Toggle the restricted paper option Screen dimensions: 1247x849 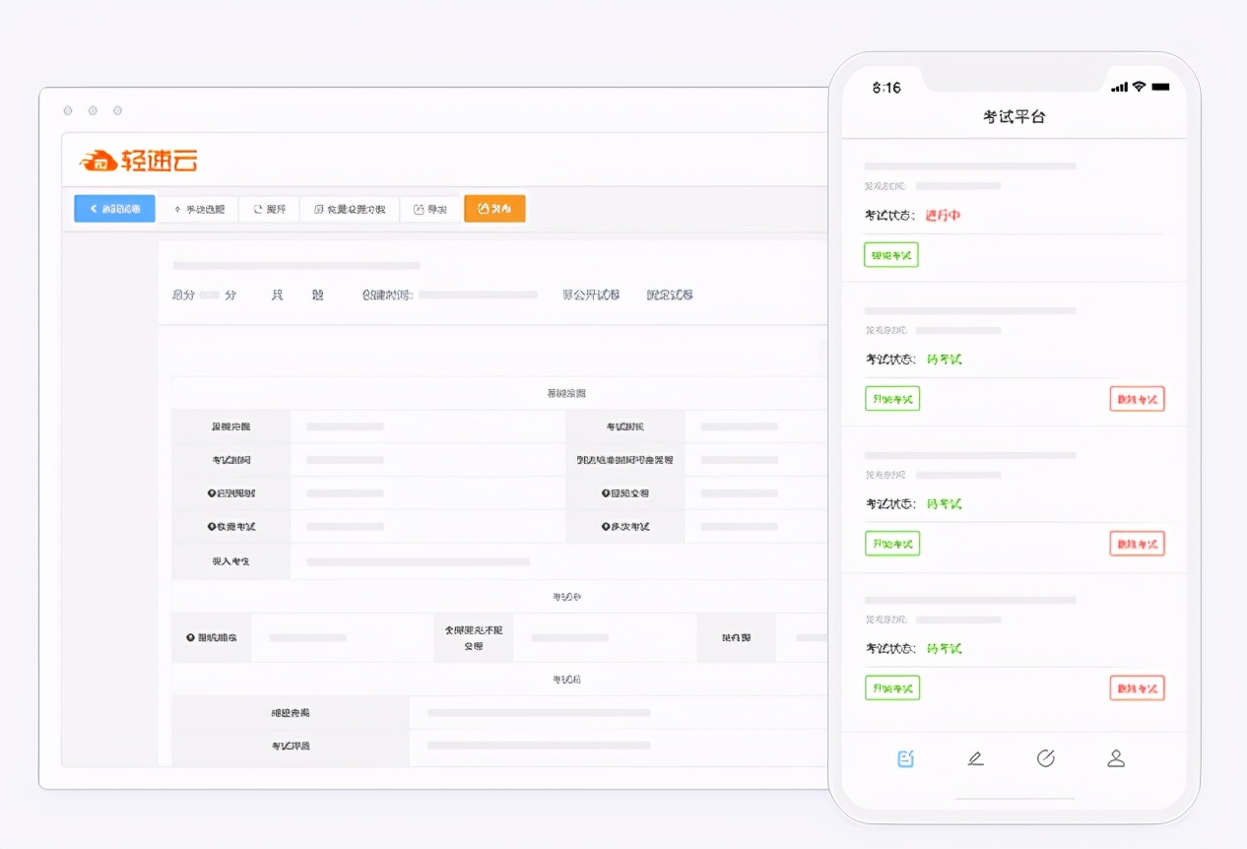pyautogui.click(x=669, y=295)
